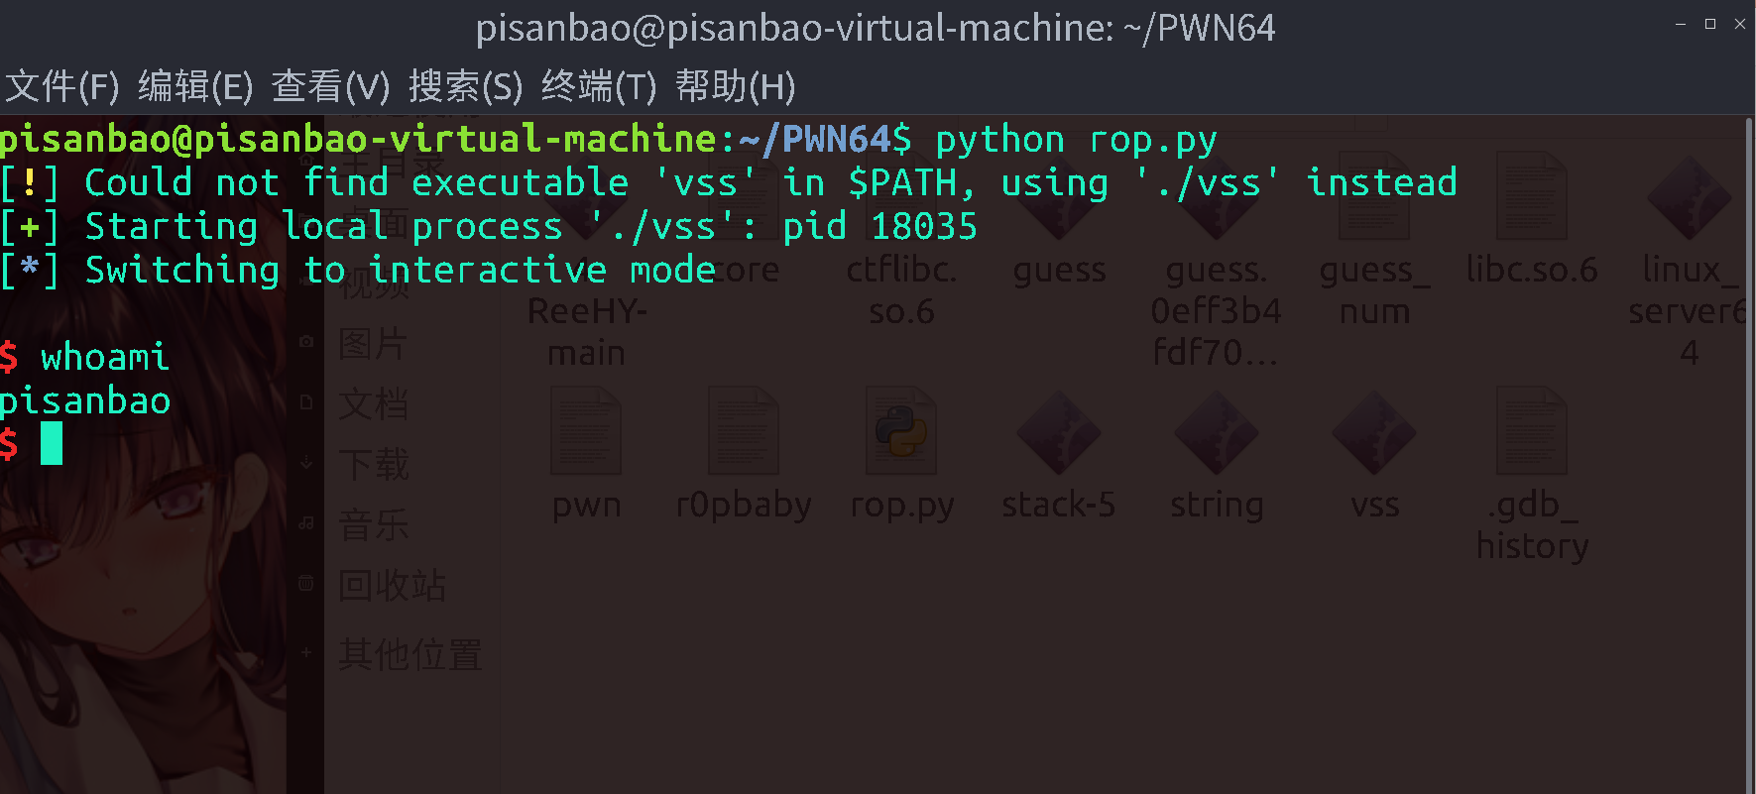
Task: Open the r0pbaby file icon
Action: 743,431
